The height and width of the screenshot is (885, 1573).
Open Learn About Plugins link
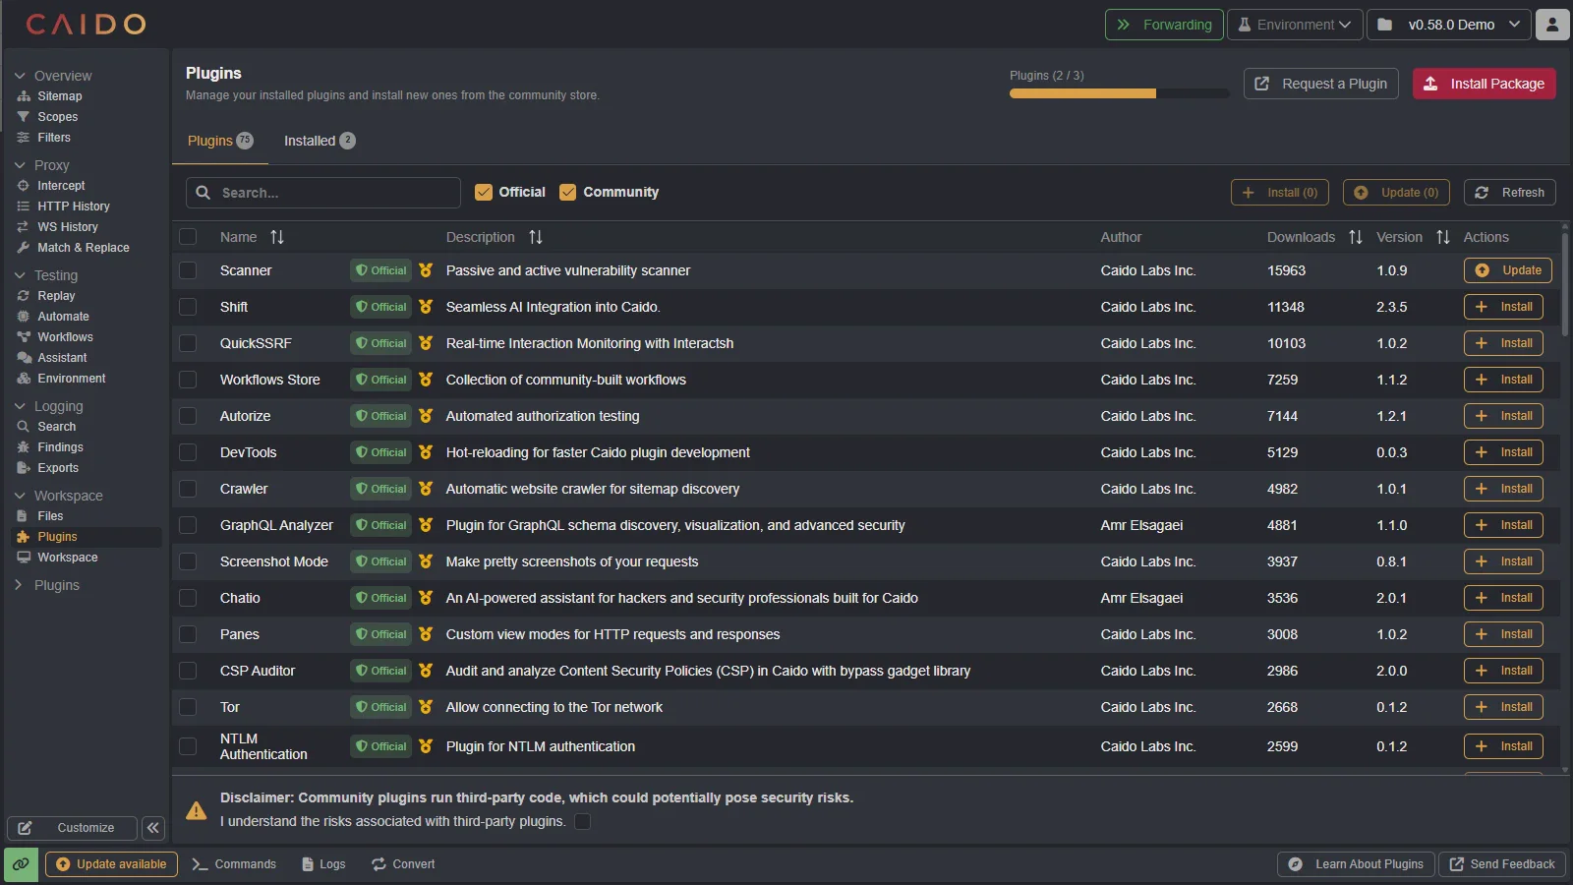pyautogui.click(x=1357, y=864)
